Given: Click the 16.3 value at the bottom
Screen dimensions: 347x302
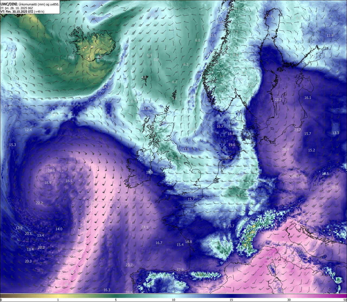Looking at the screenshot, I should (x=107, y=290).
